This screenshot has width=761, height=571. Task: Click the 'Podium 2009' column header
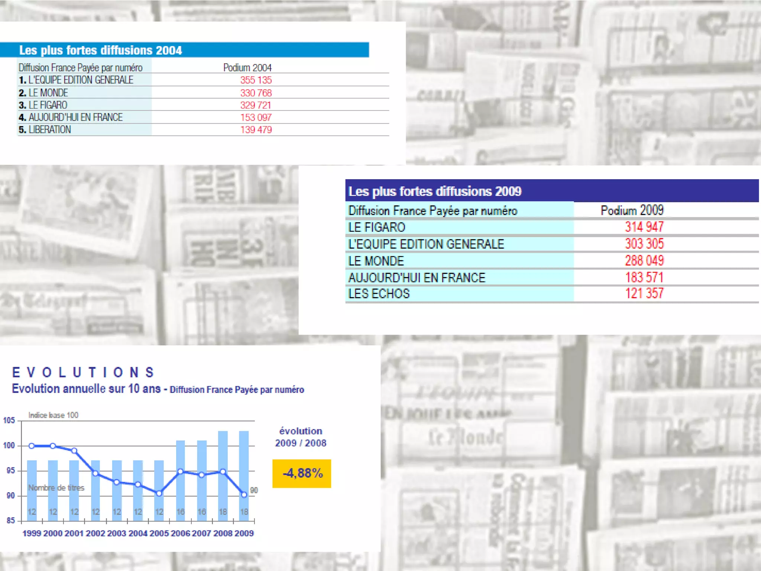pos(632,210)
